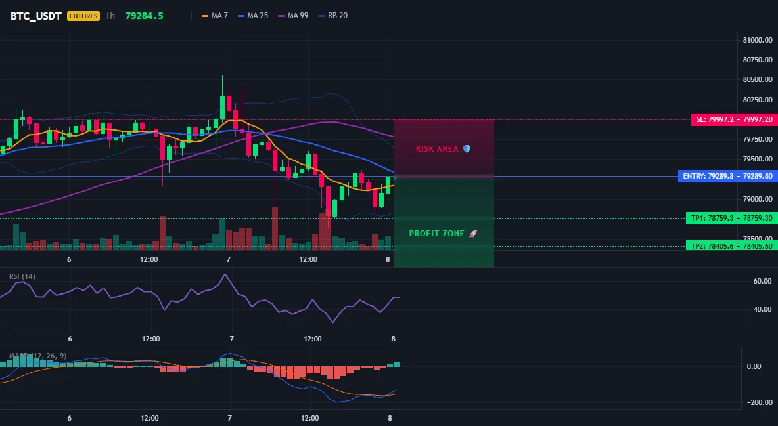Click the ENTRY: 79289.8 label
Viewport: 778px width, 426px height.
(x=708, y=176)
